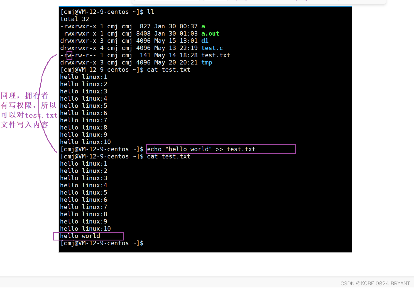Click the file size value '827'
414x288 pixels.
[145, 26]
